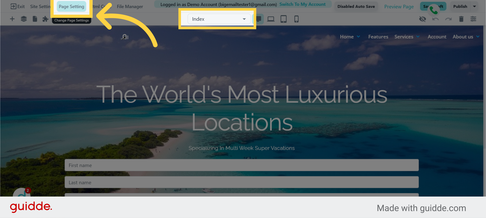This screenshot has width=486, height=218.
Task: Expand the Services menu chevron
Action: coord(418,37)
